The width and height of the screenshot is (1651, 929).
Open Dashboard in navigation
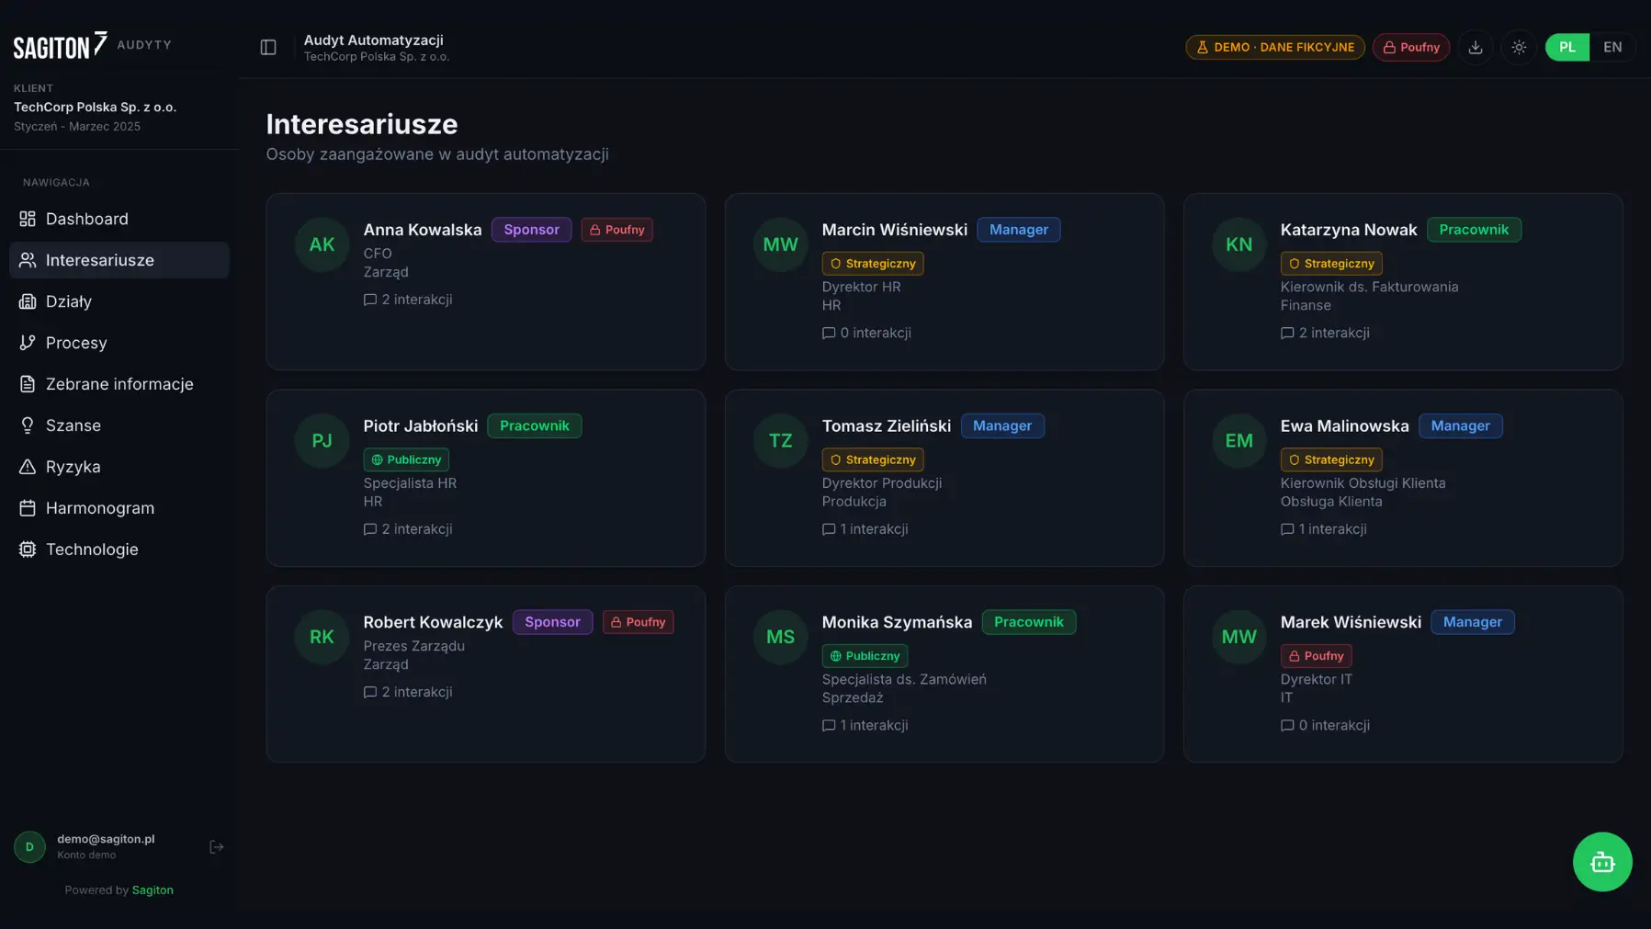click(x=119, y=219)
